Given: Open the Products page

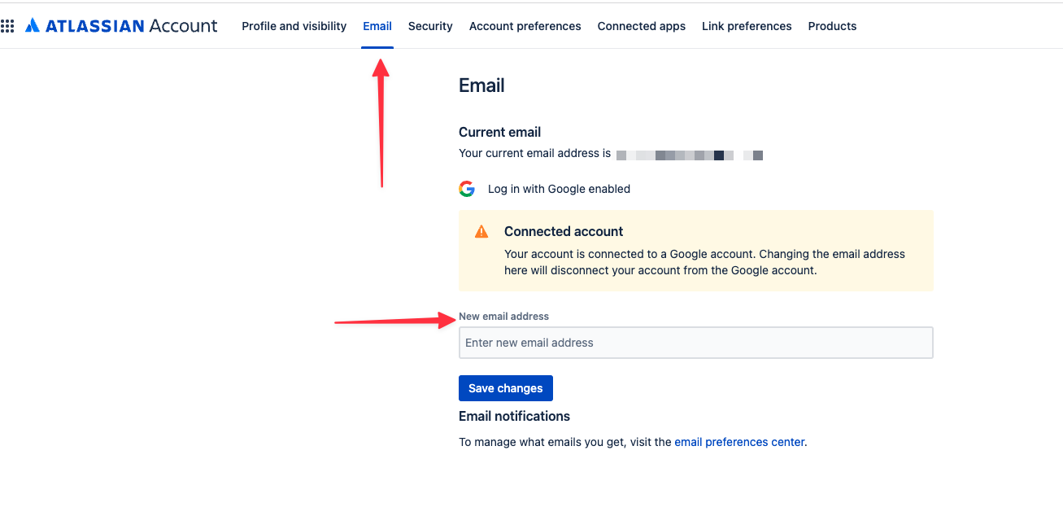Looking at the screenshot, I should tap(832, 25).
